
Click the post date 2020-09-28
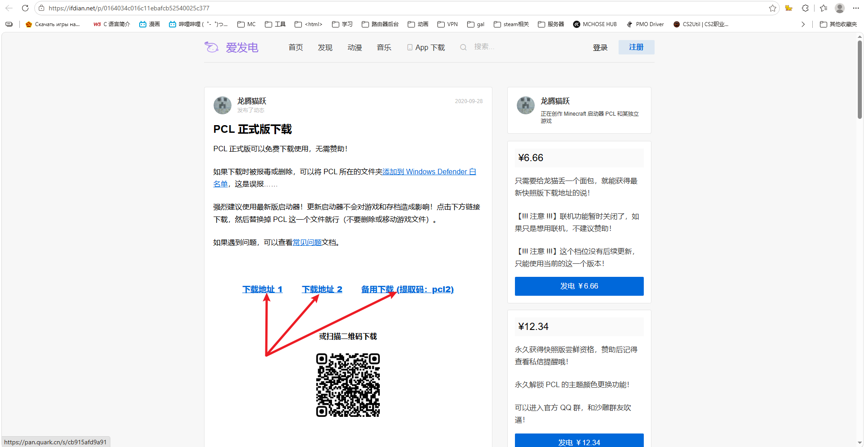pos(469,101)
